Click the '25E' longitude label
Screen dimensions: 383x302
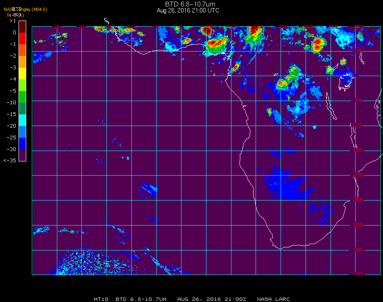pos(308,27)
